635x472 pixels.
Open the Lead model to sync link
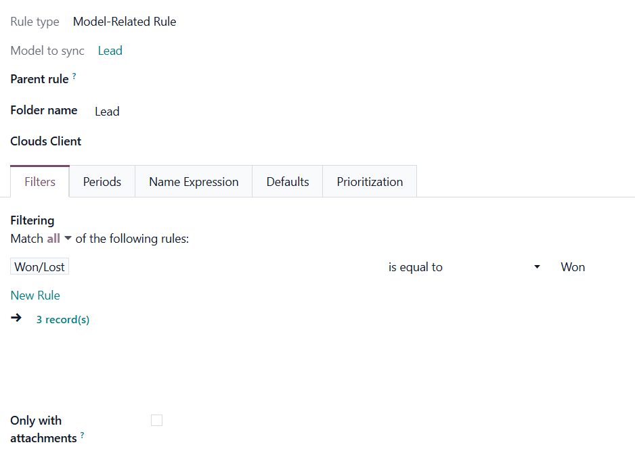(x=110, y=51)
